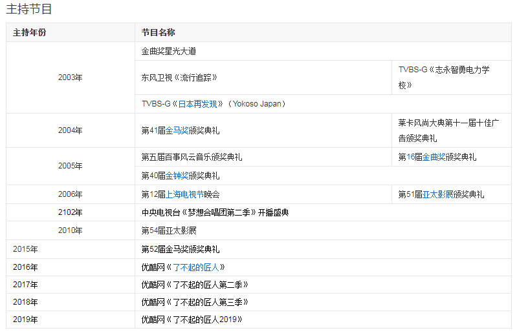Open the 日本再发现 link
This screenshot has width=517, height=335.
click(x=197, y=104)
